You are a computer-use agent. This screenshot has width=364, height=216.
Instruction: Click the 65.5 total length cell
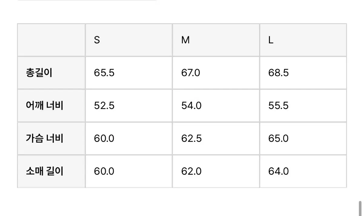(x=104, y=73)
